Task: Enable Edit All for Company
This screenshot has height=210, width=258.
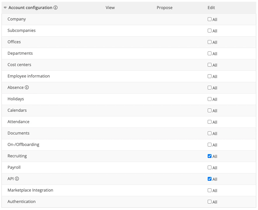Action: coord(209,19)
